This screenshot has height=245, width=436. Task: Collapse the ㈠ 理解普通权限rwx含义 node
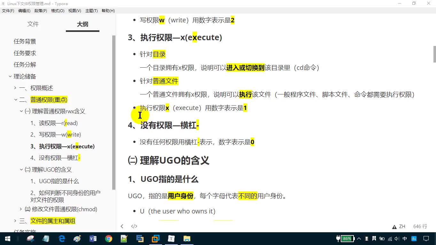click(21, 111)
